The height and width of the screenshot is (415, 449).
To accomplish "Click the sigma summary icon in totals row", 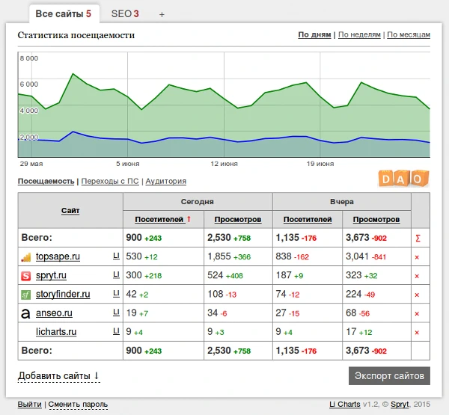I will (418, 238).
